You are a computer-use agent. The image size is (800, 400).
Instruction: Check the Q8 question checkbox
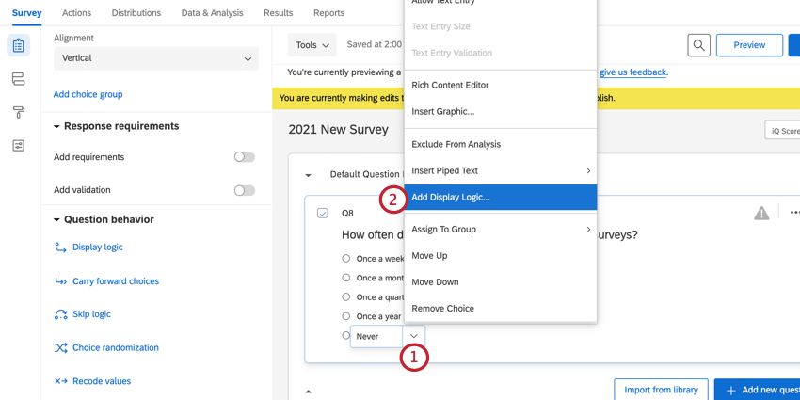click(x=323, y=214)
